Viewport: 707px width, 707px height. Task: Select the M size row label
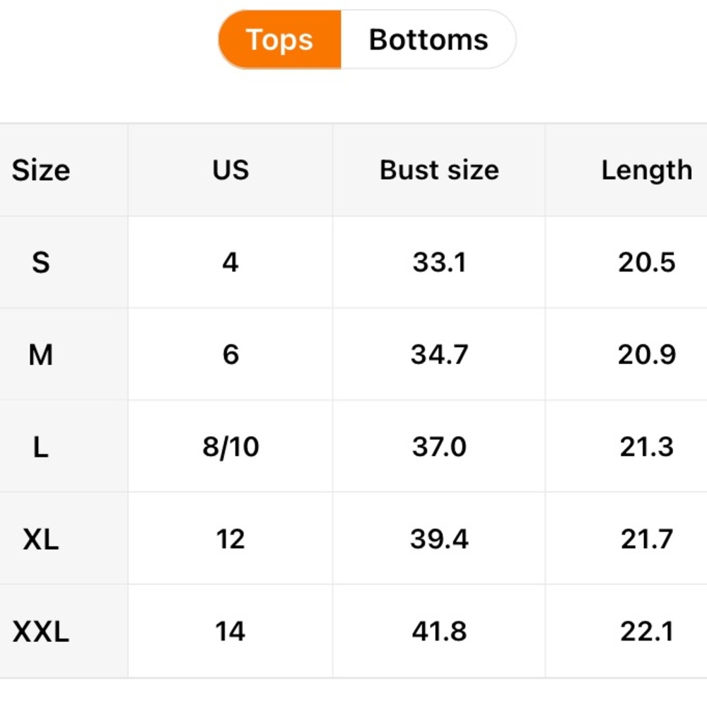pyautogui.click(x=41, y=355)
